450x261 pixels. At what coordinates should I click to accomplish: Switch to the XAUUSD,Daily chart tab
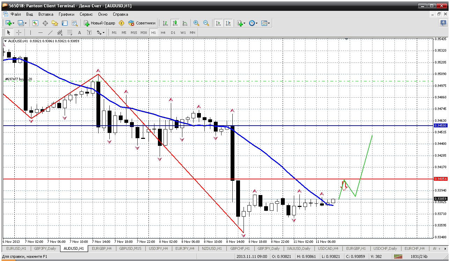tap(299, 248)
